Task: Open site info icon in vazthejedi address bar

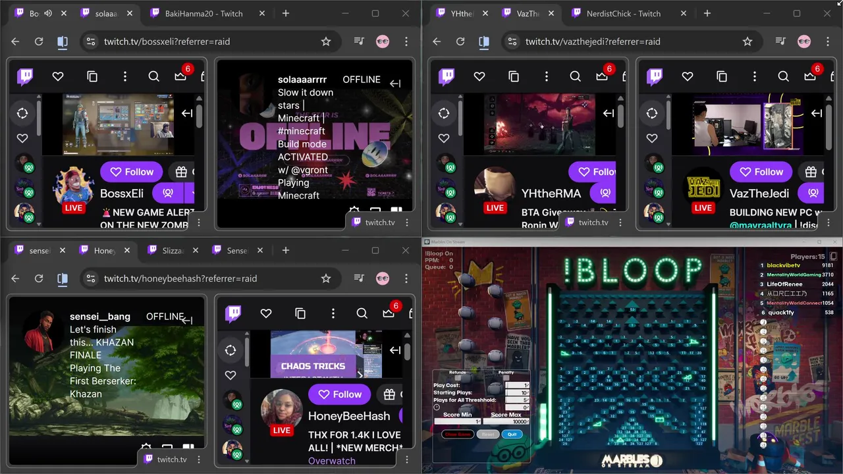Action: click(511, 41)
